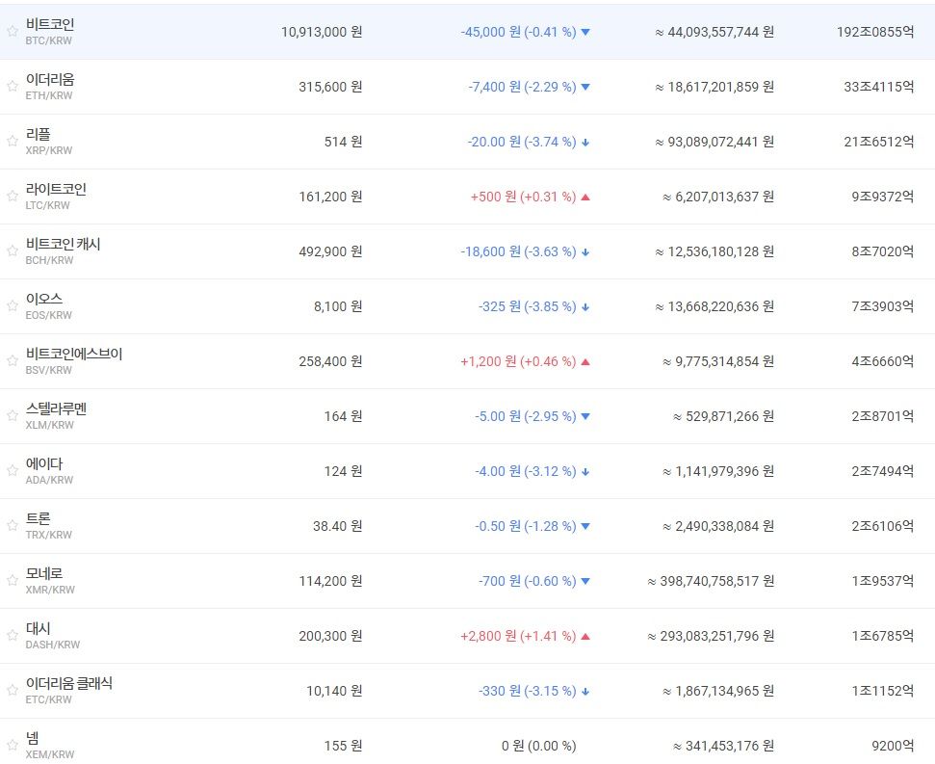Select the 에이다 coin name
The height and width of the screenshot is (764, 935).
[x=44, y=463]
